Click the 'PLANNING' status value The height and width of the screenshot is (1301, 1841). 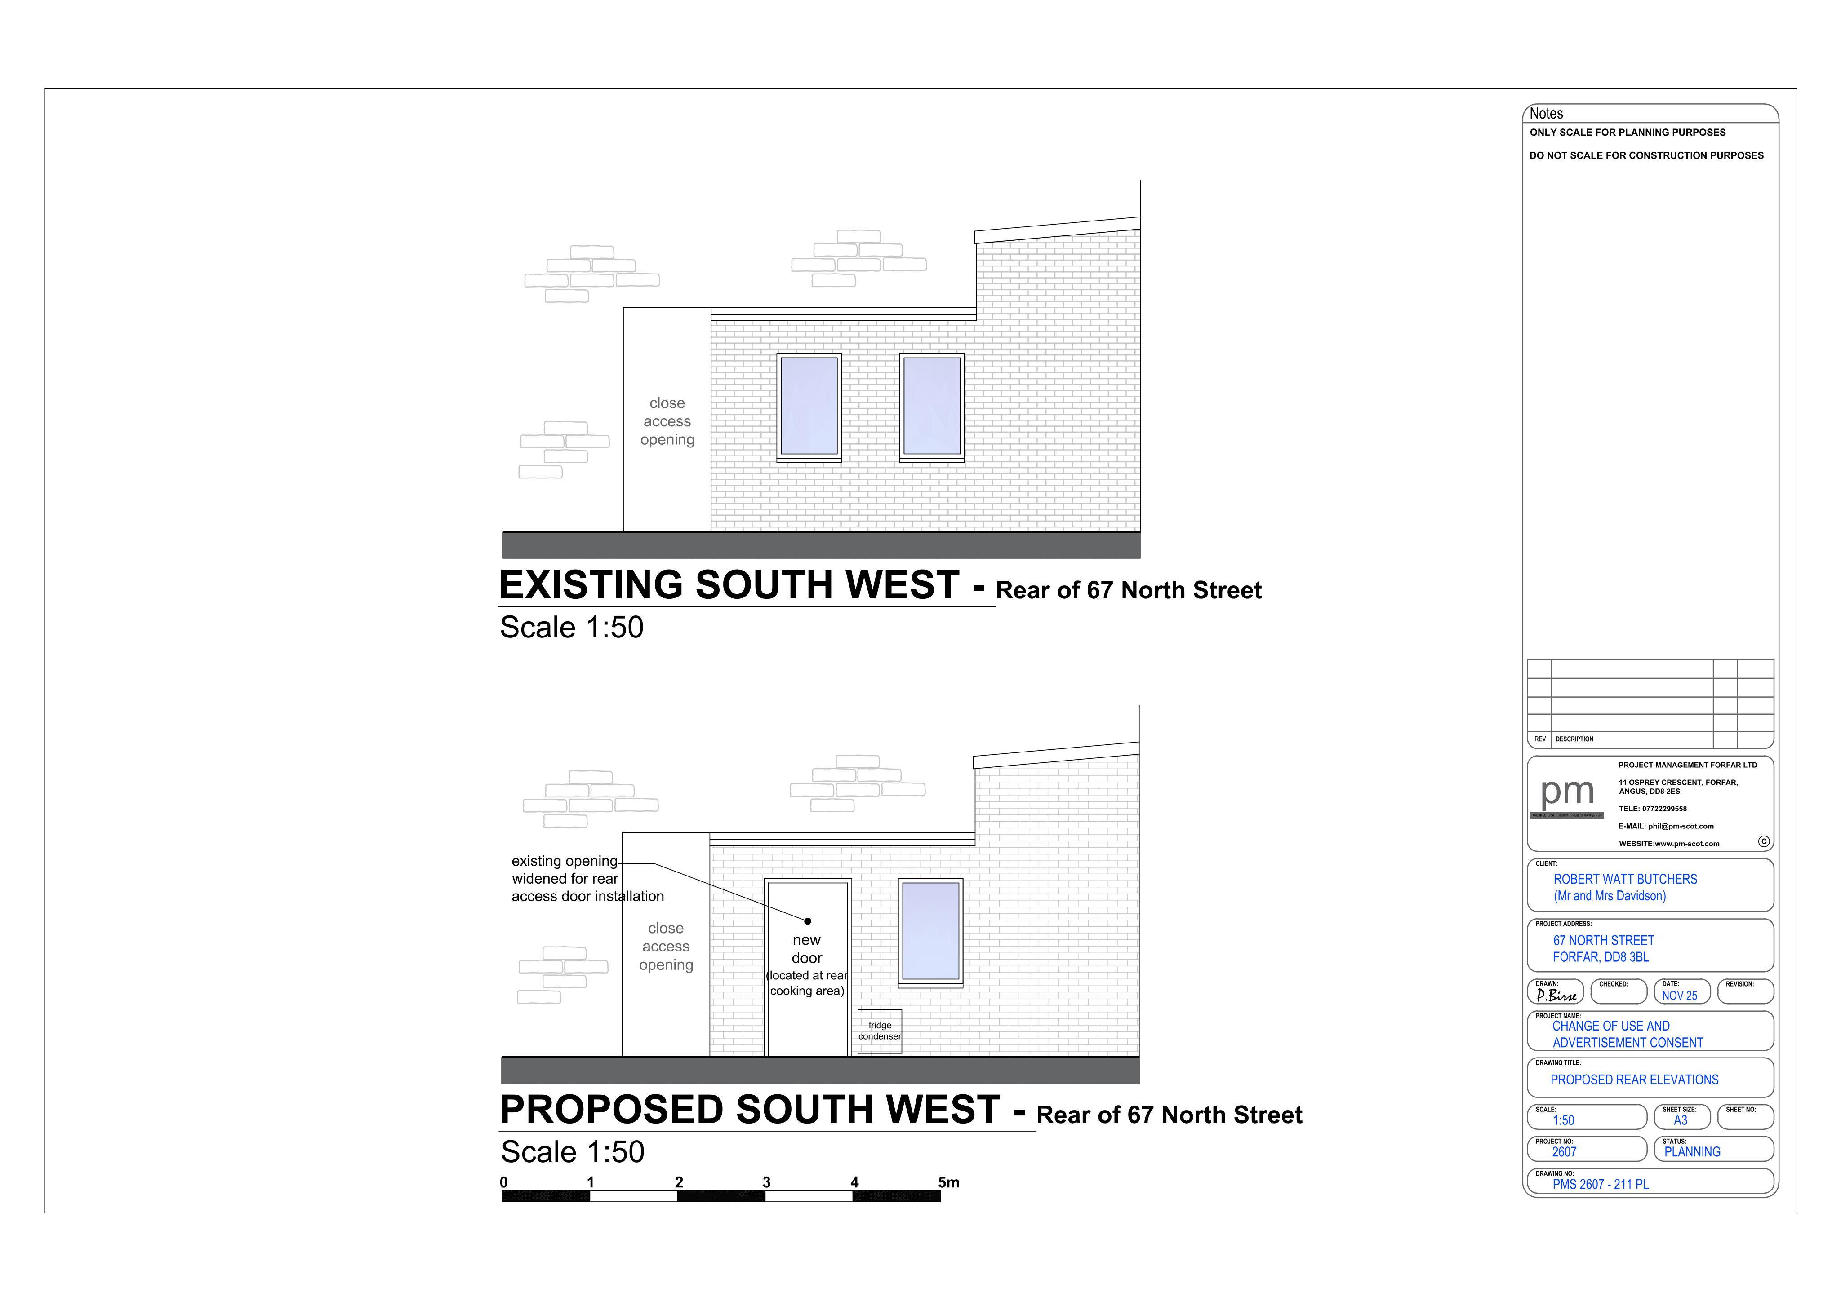coord(1692,1152)
